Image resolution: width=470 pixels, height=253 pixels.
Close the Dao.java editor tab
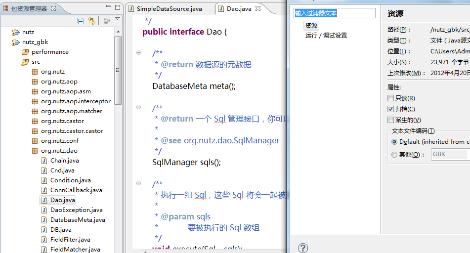258,8
